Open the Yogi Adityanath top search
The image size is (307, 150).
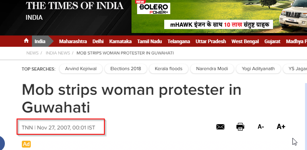[258, 69]
